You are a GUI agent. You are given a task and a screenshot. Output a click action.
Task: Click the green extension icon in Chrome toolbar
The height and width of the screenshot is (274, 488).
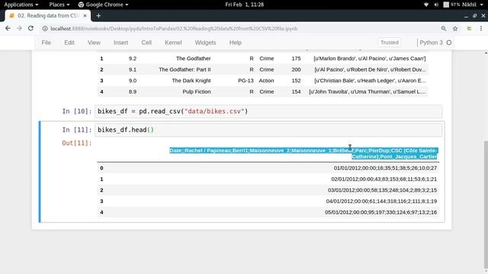coord(470,29)
